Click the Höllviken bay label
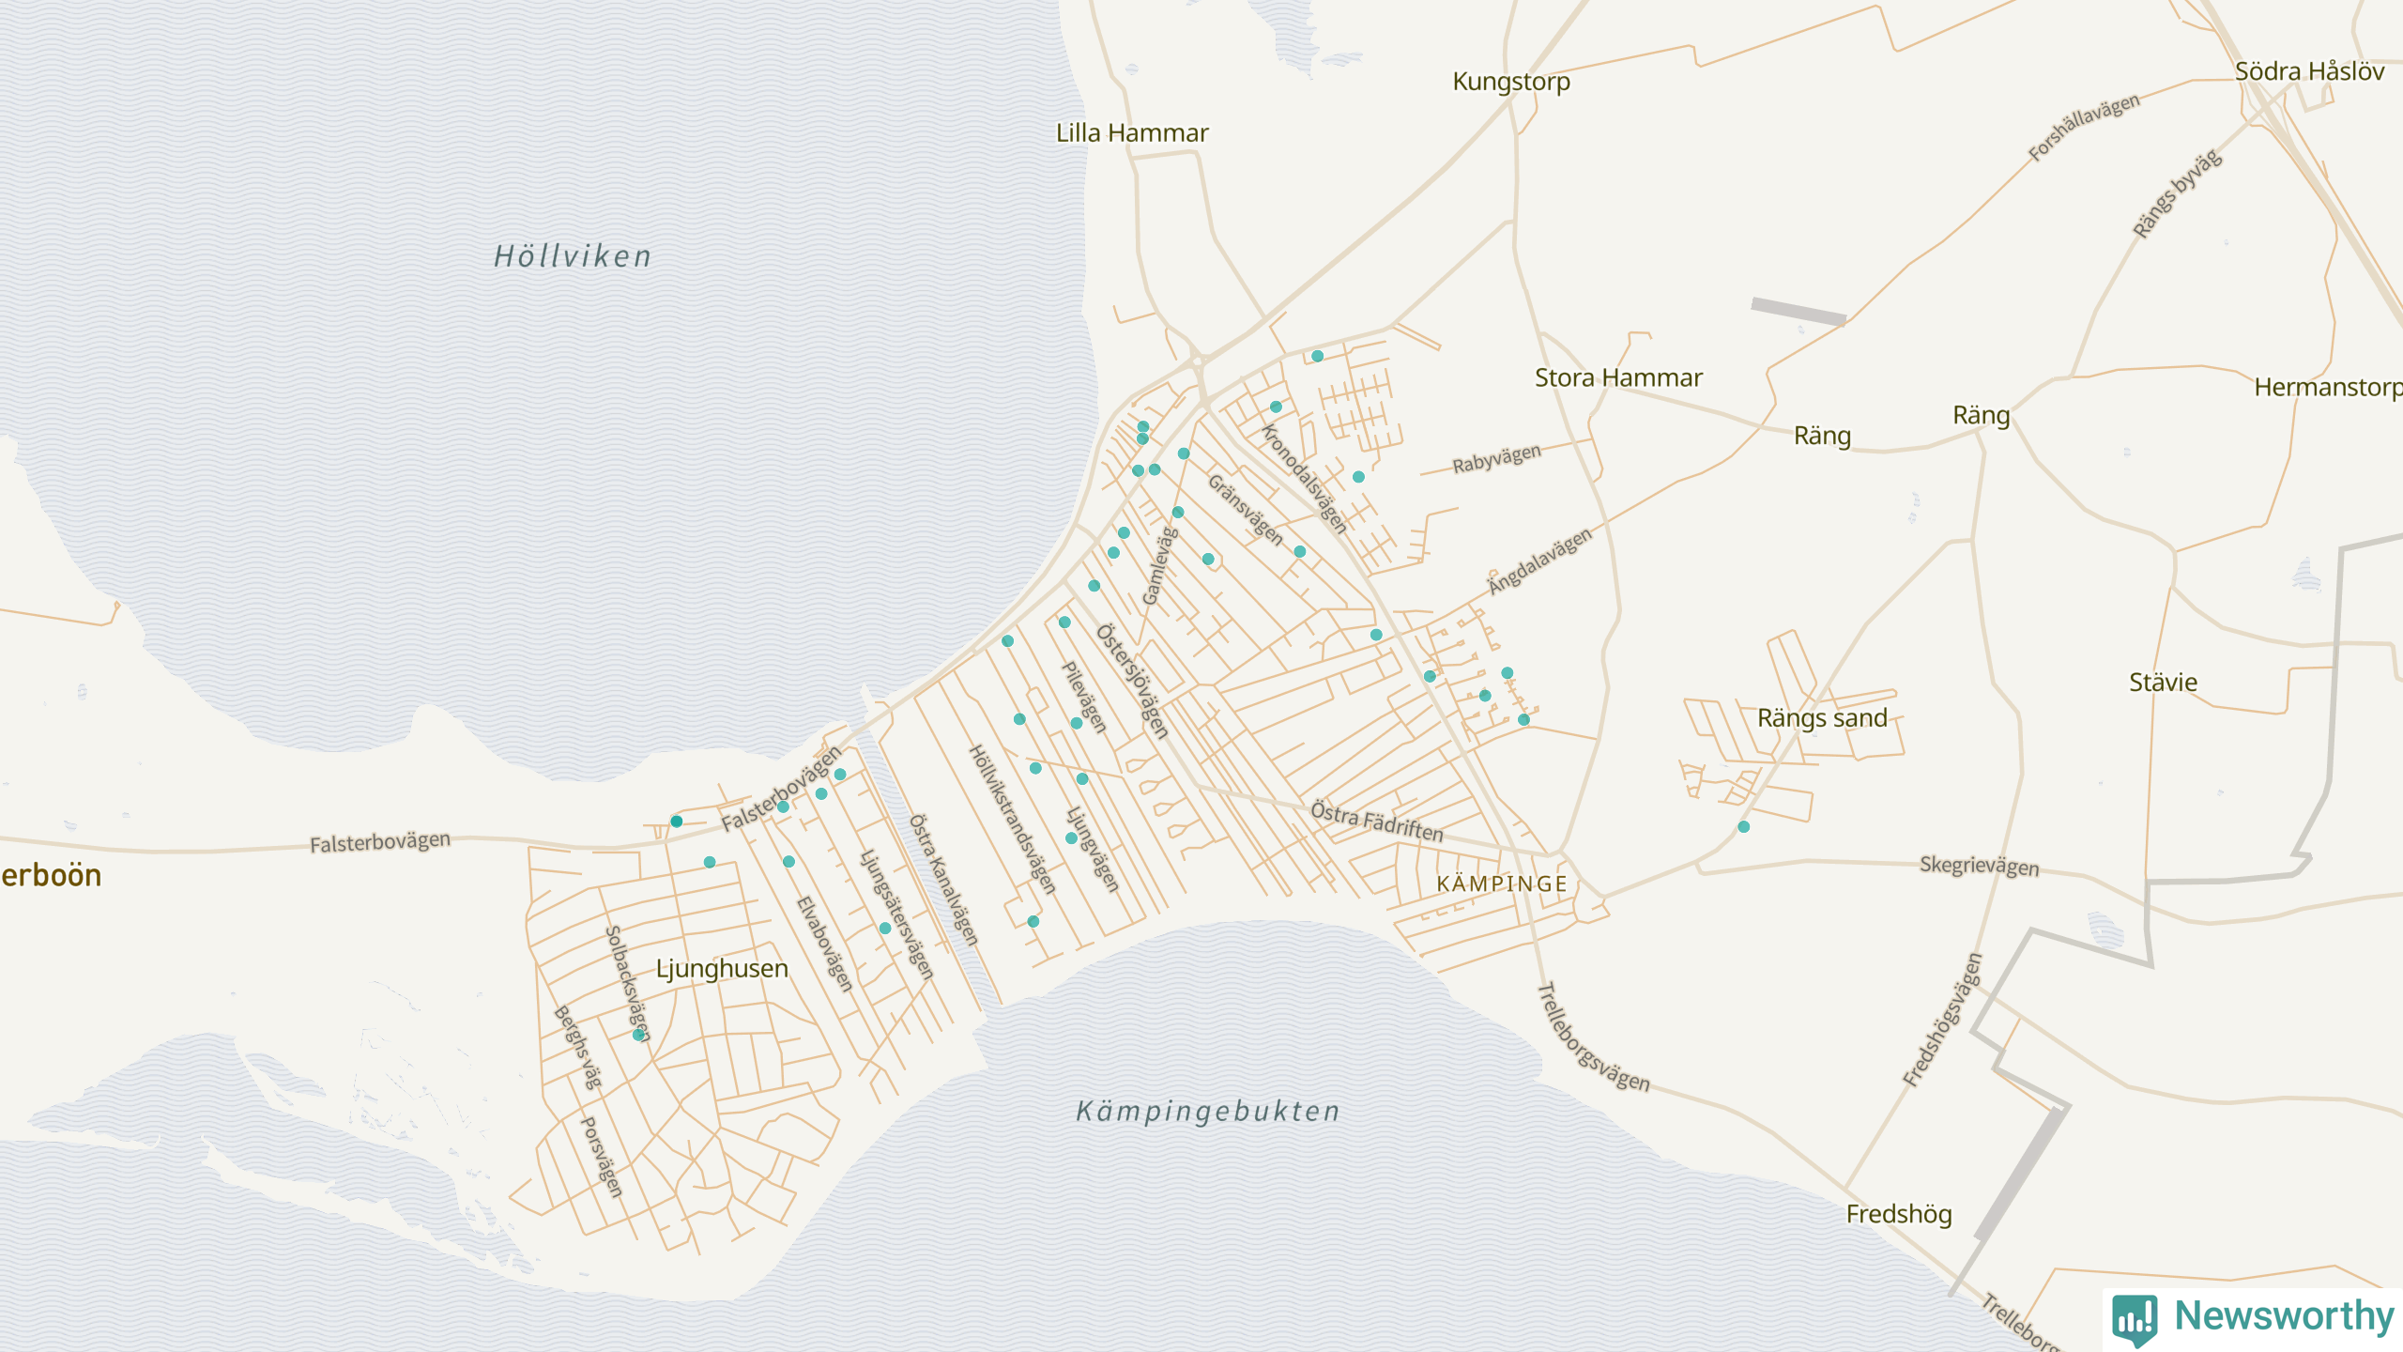This screenshot has height=1352, width=2403. coord(573,256)
